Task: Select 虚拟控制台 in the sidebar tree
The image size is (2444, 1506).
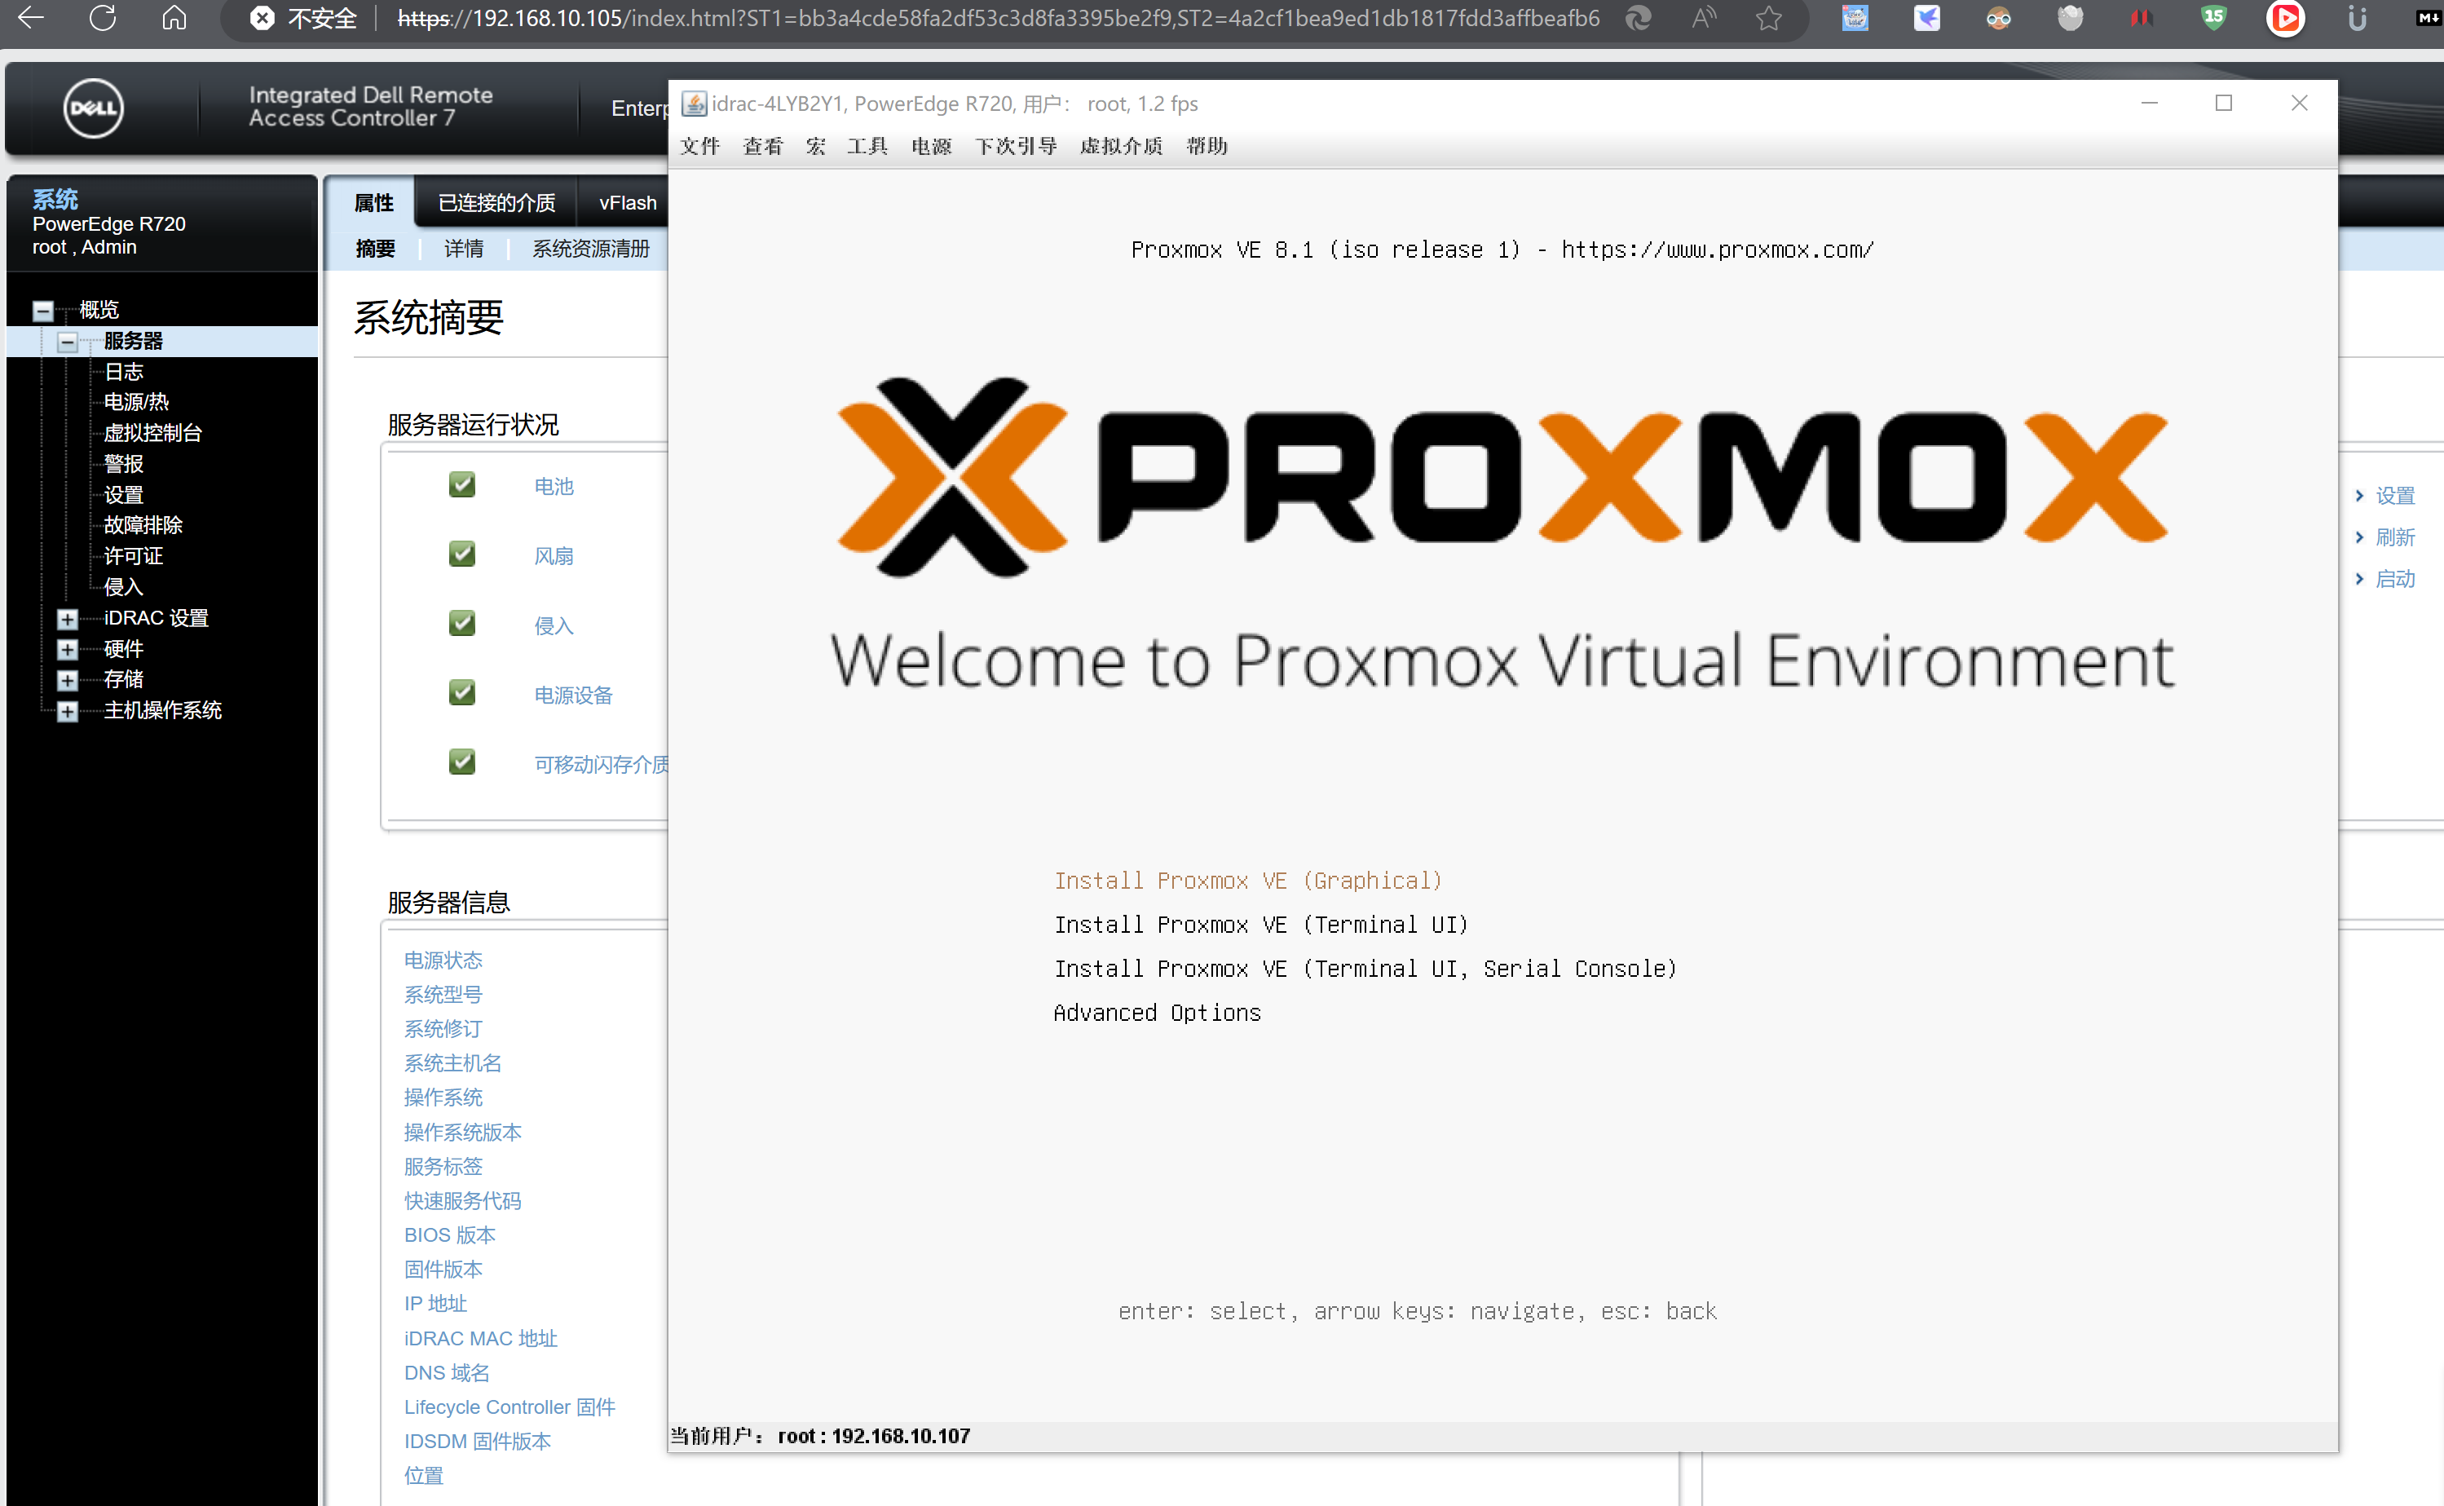Action: [x=152, y=432]
